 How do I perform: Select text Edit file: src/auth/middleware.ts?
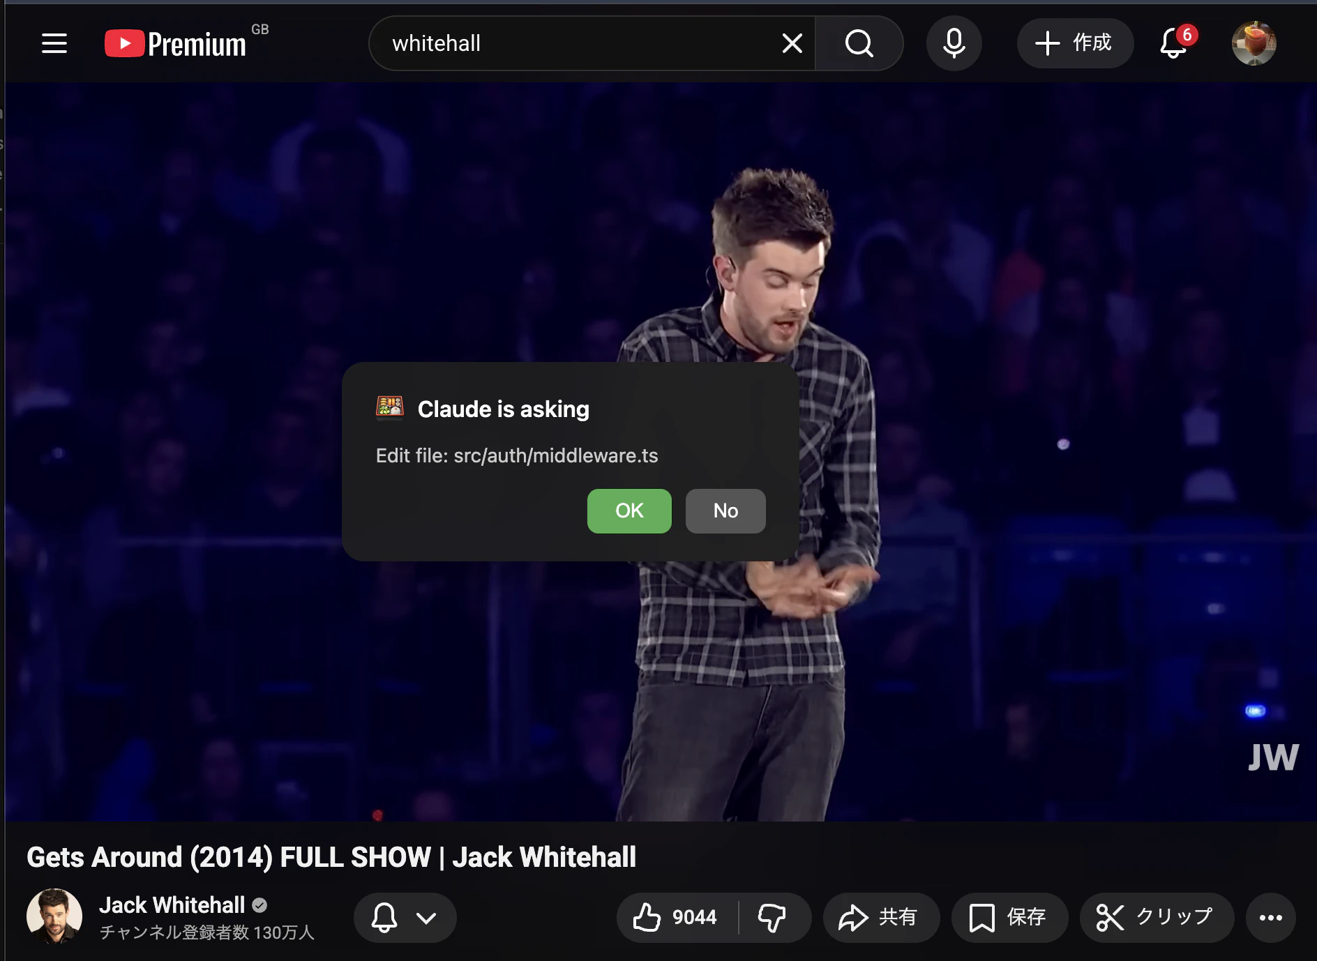click(517, 456)
